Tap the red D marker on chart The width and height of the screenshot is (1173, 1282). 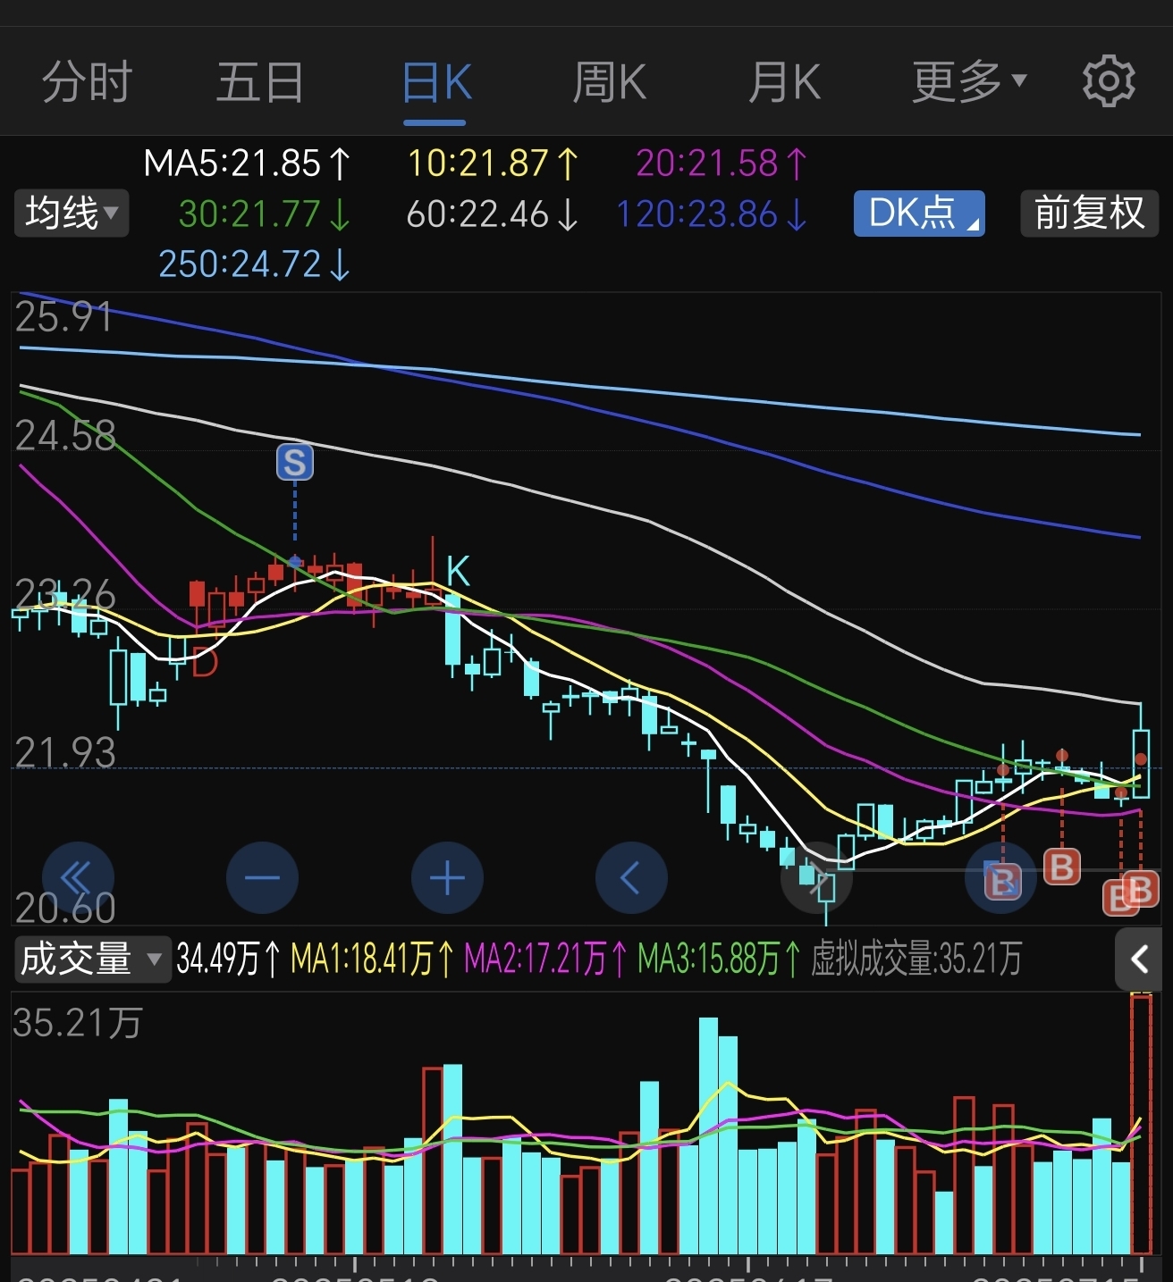pos(205,662)
